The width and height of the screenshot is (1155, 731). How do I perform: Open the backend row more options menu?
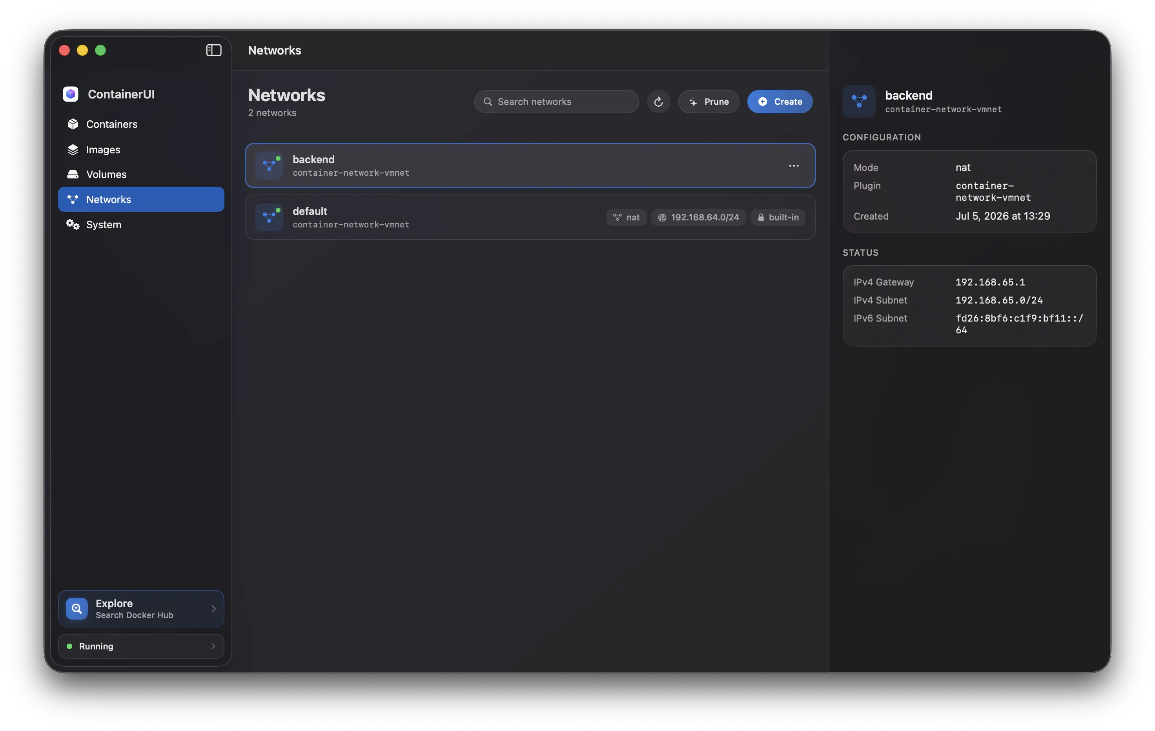[794, 165]
